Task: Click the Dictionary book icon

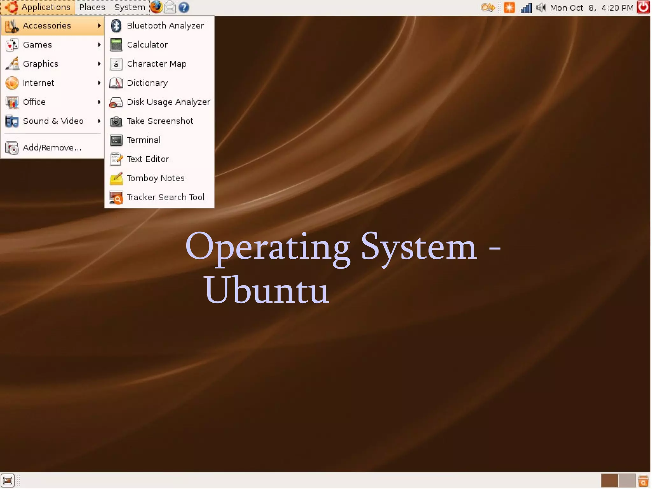Action: pyautogui.click(x=116, y=83)
